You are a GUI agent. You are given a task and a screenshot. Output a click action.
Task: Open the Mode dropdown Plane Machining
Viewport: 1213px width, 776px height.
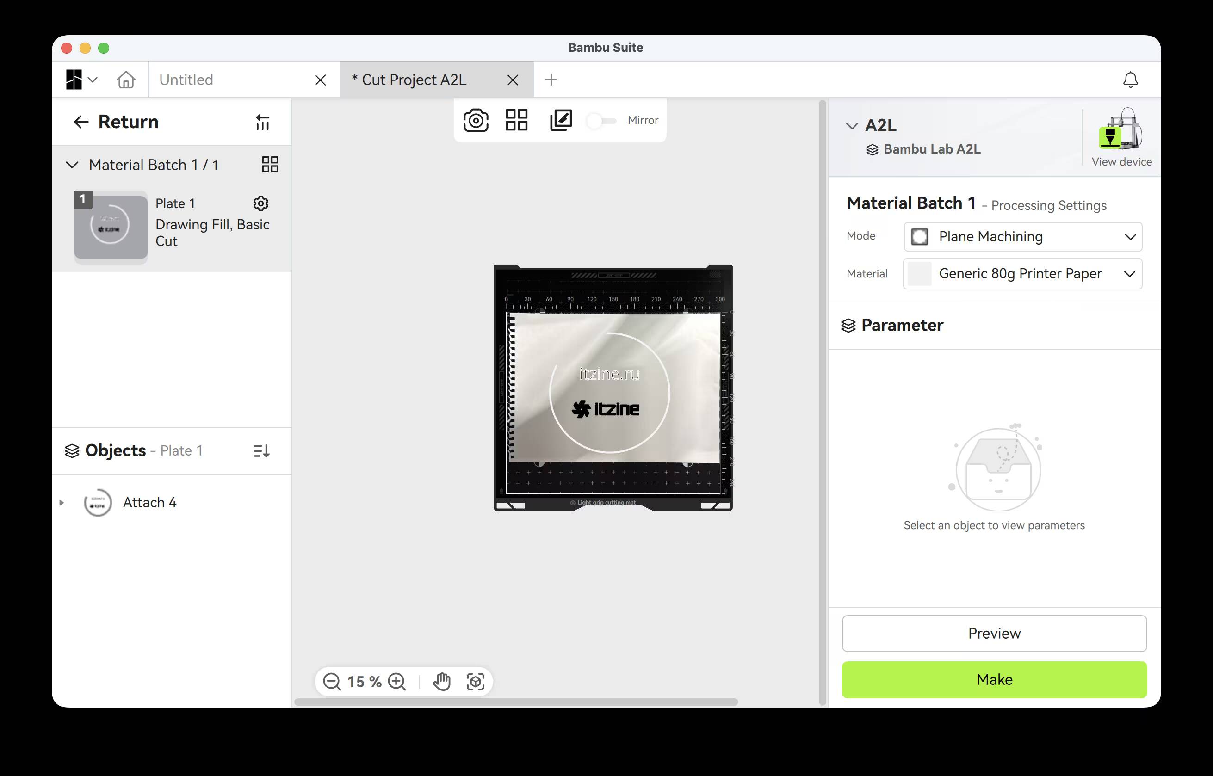click(1023, 236)
